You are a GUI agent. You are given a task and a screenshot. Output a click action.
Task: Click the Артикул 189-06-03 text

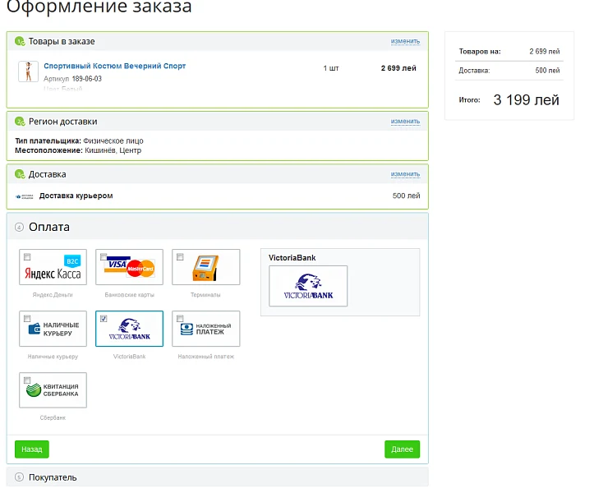(73, 79)
